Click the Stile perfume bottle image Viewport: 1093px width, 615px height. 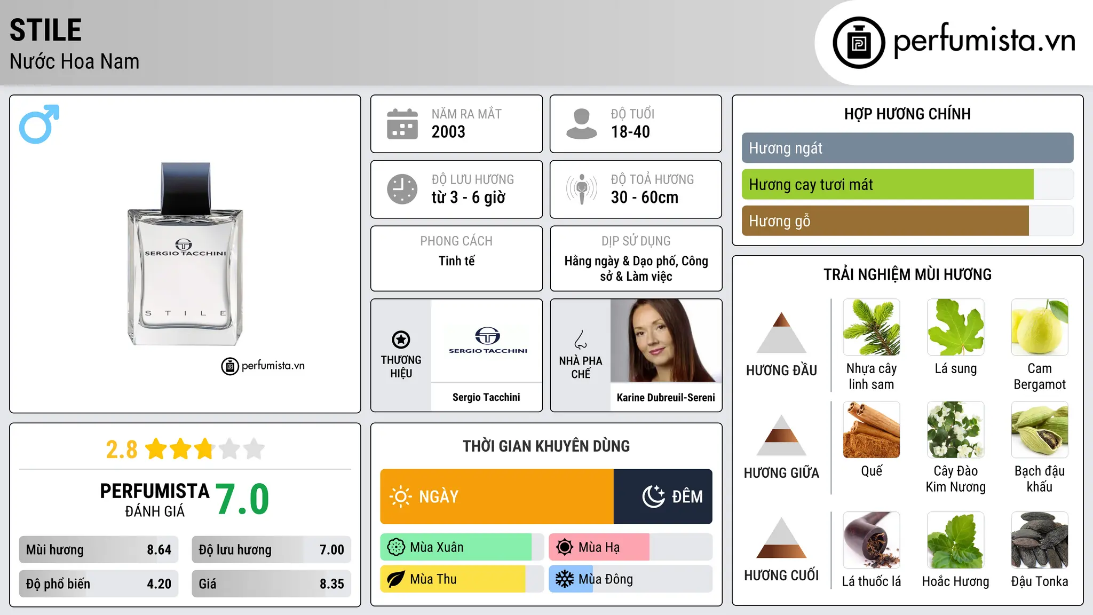tap(185, 254)
